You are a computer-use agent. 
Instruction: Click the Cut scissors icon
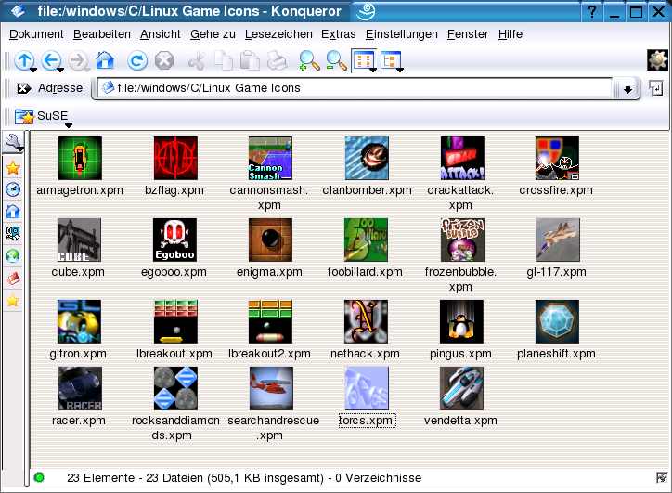pyautogui.click(x=197, y=60)
